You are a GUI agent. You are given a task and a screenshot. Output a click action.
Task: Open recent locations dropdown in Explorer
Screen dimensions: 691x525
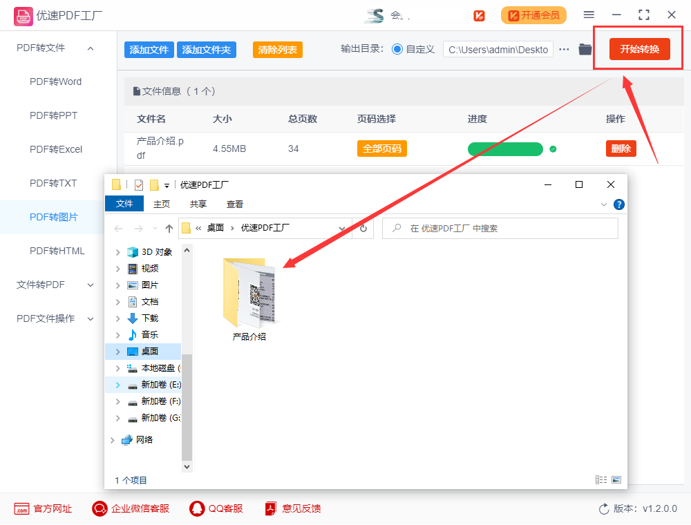[155, 228]
